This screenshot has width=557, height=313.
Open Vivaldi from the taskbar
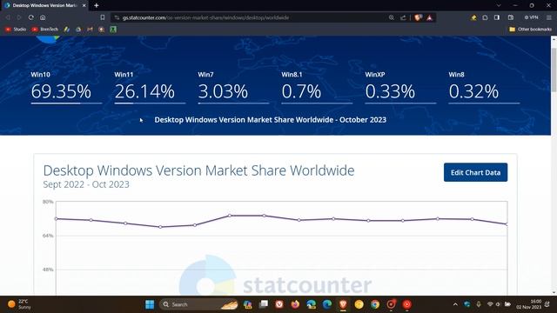(279, 304)
